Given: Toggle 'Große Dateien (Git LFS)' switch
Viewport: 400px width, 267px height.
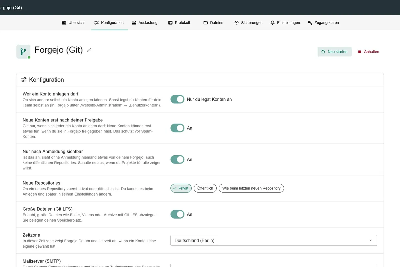Looking at the screenshot, I should coord(177,214).
